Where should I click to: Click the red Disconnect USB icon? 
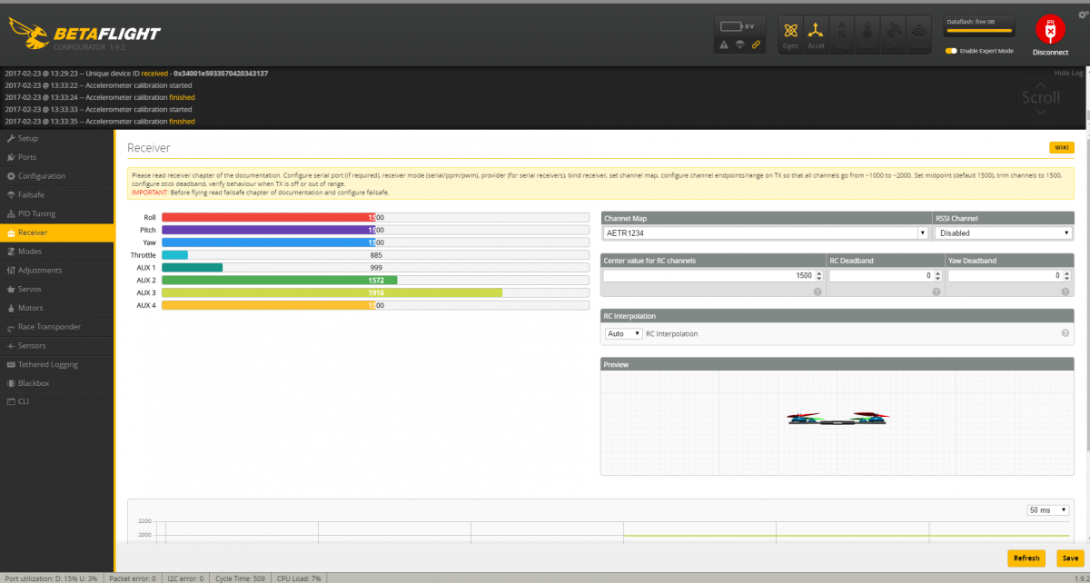(1050, 31)
